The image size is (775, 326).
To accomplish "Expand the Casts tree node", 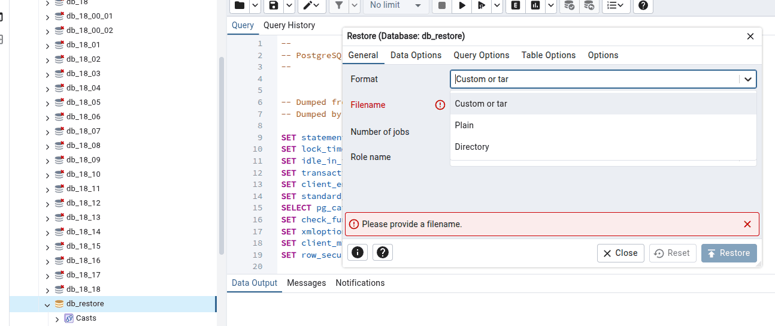I will click(57, 319).
